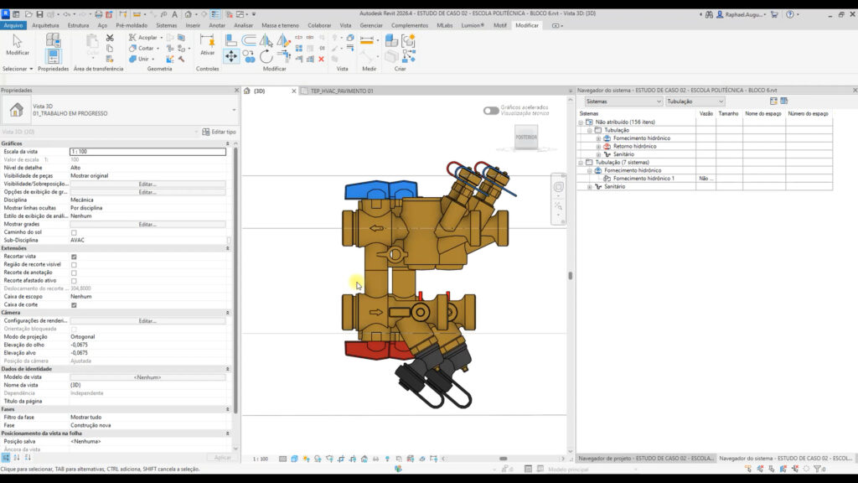The width and height of the screenshot is (858, 483).
Task: Expand the Retorno hidrônico tree node
Action: pyautogui.click(x=598, y=147)
